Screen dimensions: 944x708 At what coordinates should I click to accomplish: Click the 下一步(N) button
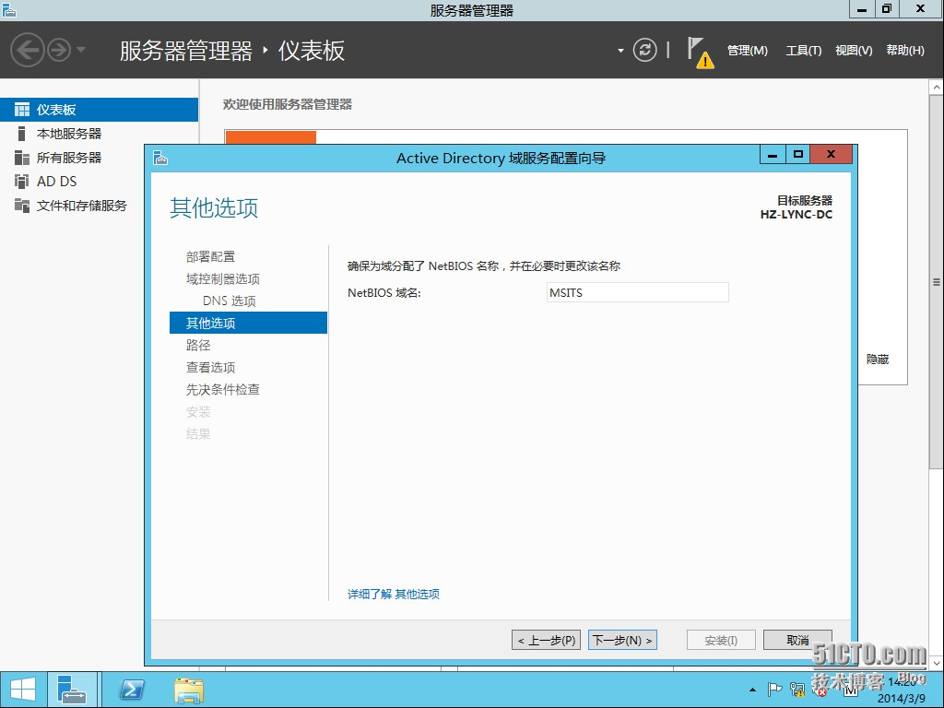click(x=622, y=640)
